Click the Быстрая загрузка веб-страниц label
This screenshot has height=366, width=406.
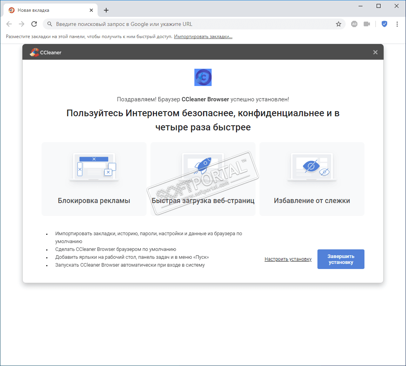(x=203, y=201)
